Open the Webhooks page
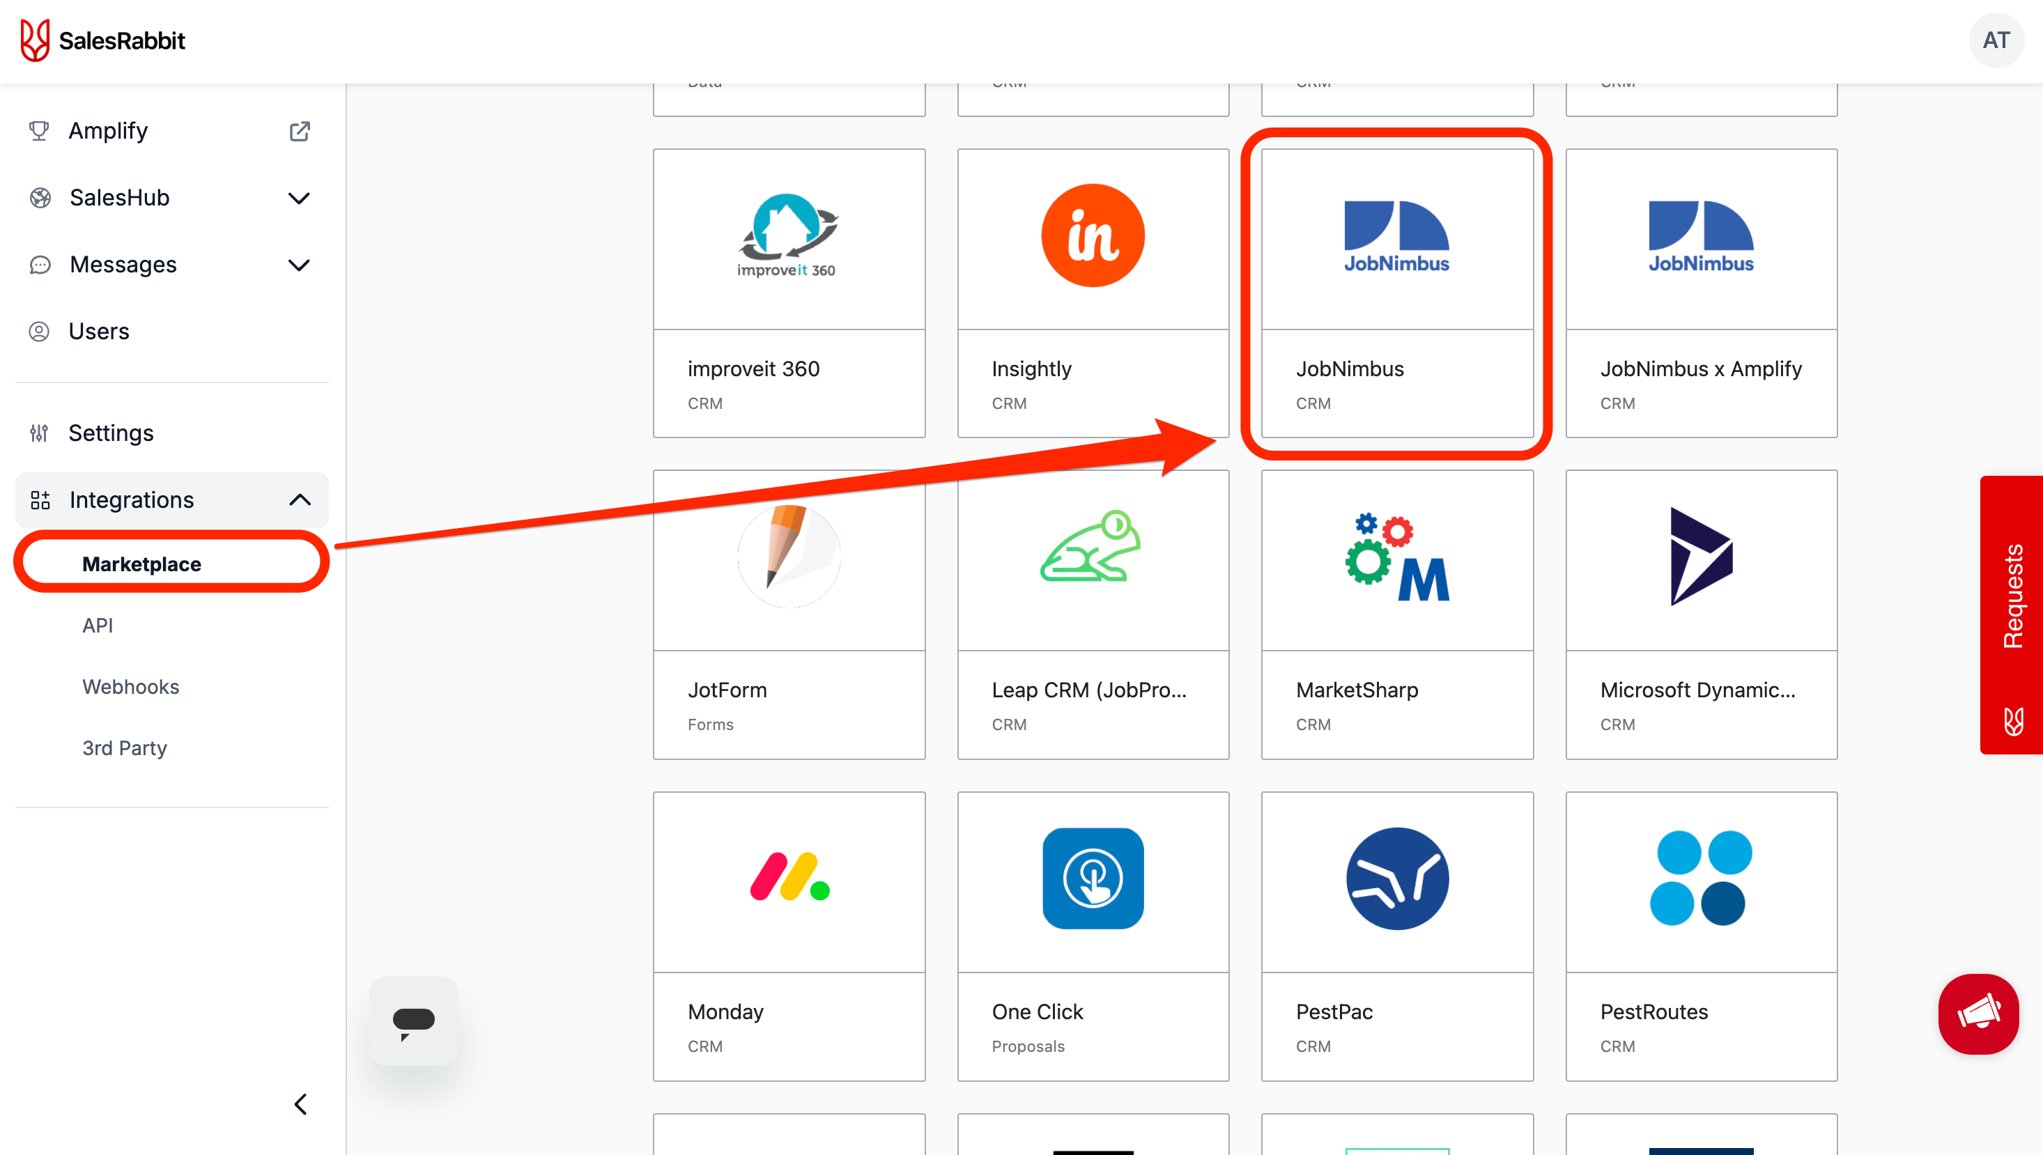The width and height of the screenshot is (2043, 1155). (130, 686)
